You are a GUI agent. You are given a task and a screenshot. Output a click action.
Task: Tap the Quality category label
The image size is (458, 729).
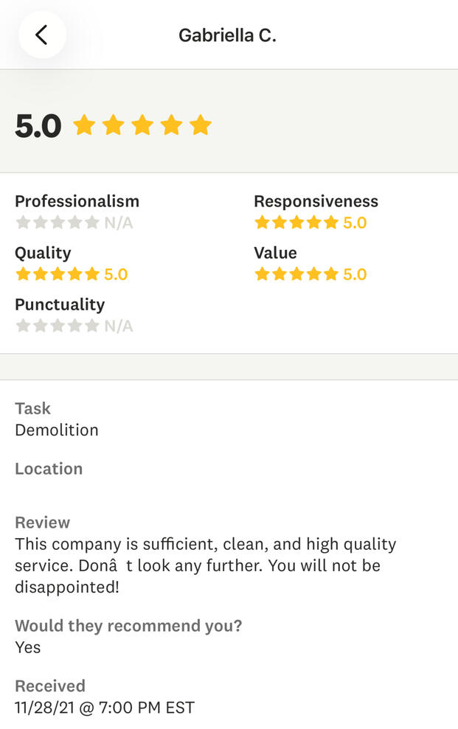tap(43, 253)
